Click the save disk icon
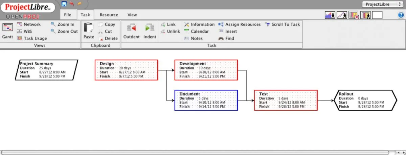406x155 pixels. [64, 4]
